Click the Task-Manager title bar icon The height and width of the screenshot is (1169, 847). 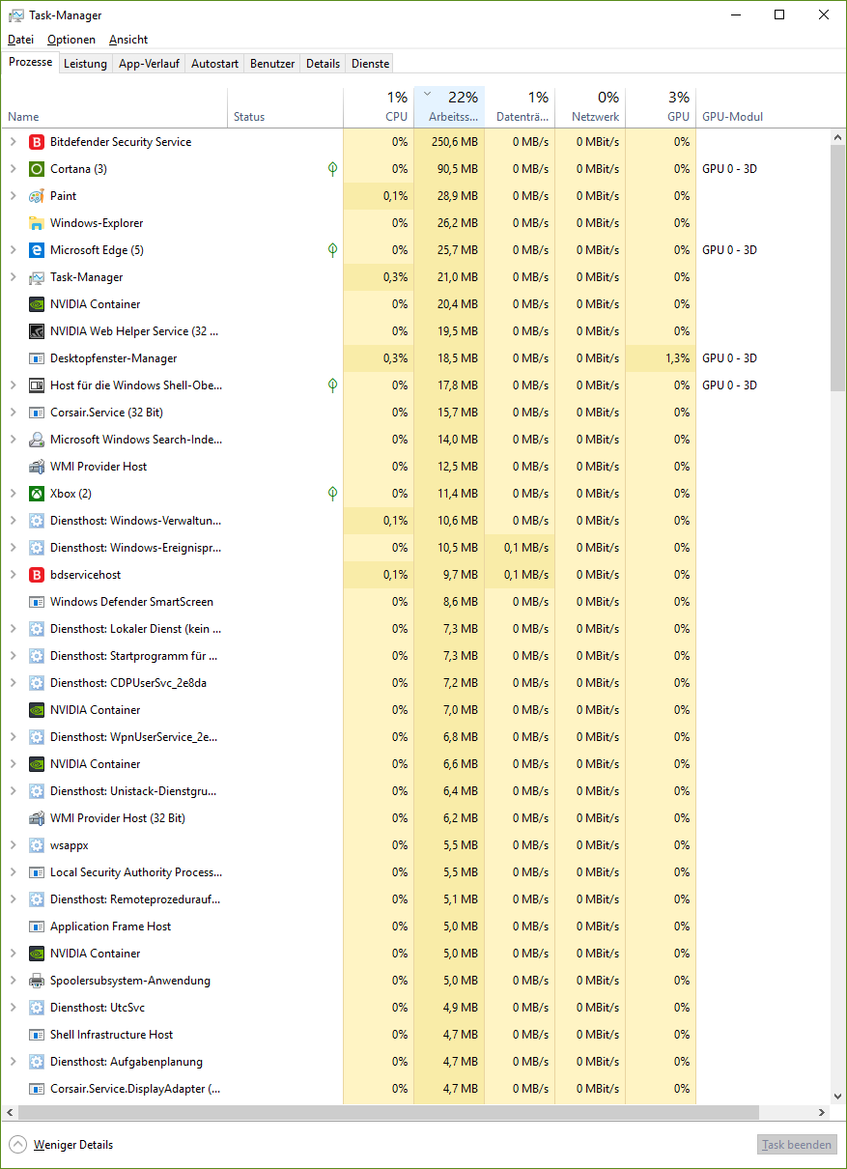[16, 14]
